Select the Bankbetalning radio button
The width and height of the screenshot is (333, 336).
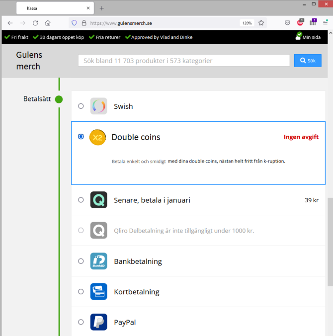click(81, 261)
